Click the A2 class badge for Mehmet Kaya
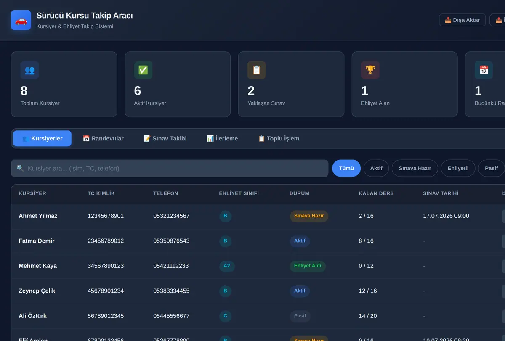The width and height of the screenshot is (505, 341). [x=227, y=266]
